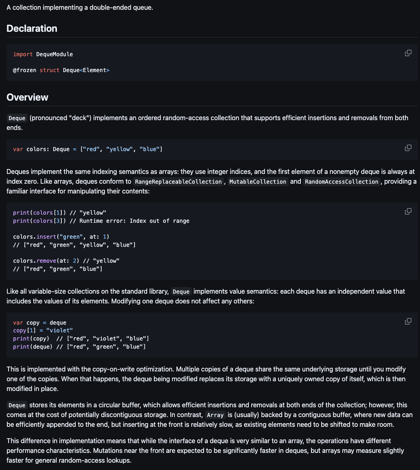Click the print(colors[3]) runtime error line

[x=101, y=221]
